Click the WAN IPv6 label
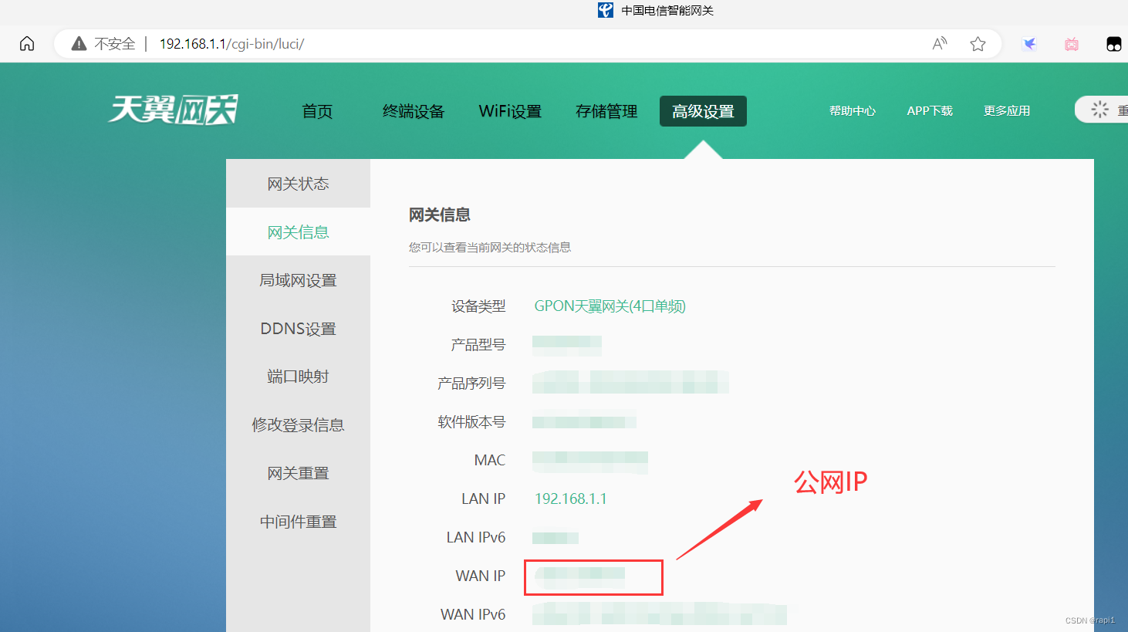 coord(473,615)
